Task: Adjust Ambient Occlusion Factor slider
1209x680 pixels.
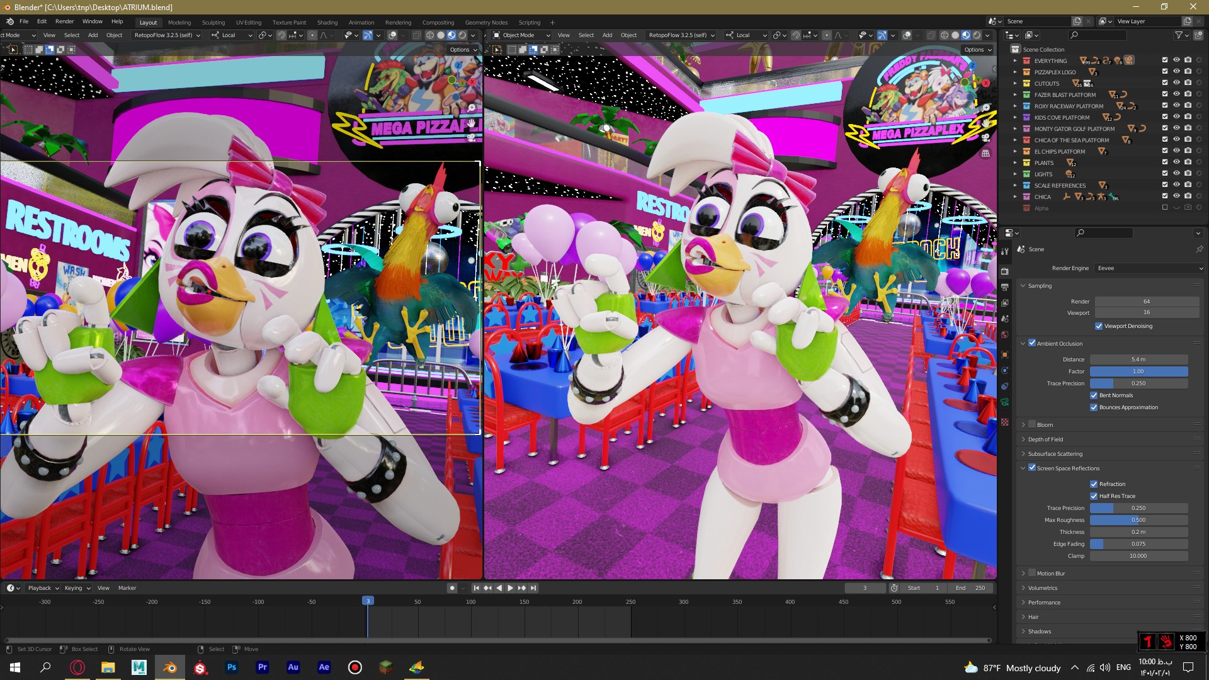Action: point(1138,371)
